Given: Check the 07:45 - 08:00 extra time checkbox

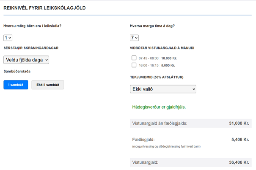Looking at the screenshot, I should [134, 58].
